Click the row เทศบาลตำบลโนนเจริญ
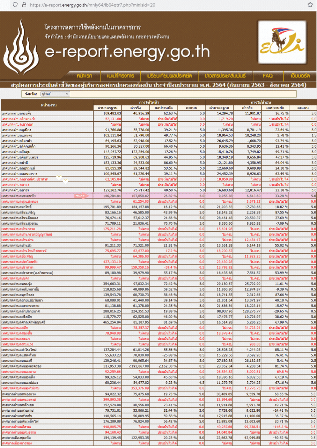 click(158, 212)
